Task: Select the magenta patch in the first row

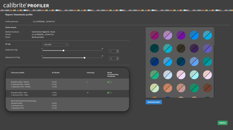Action: (154, 35)
